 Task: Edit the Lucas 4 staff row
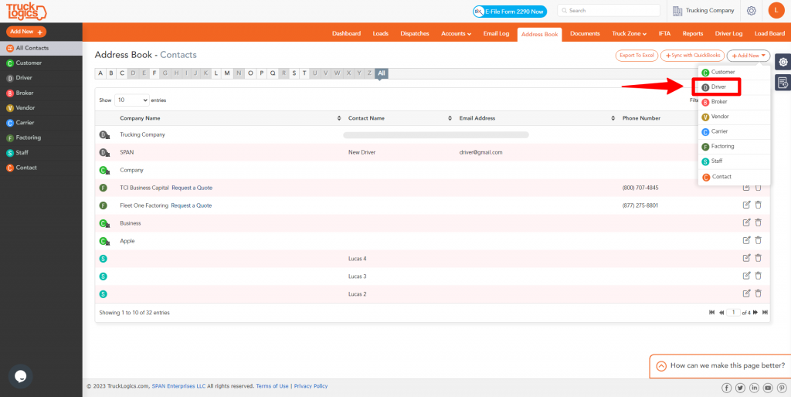(x=747, y=258)
